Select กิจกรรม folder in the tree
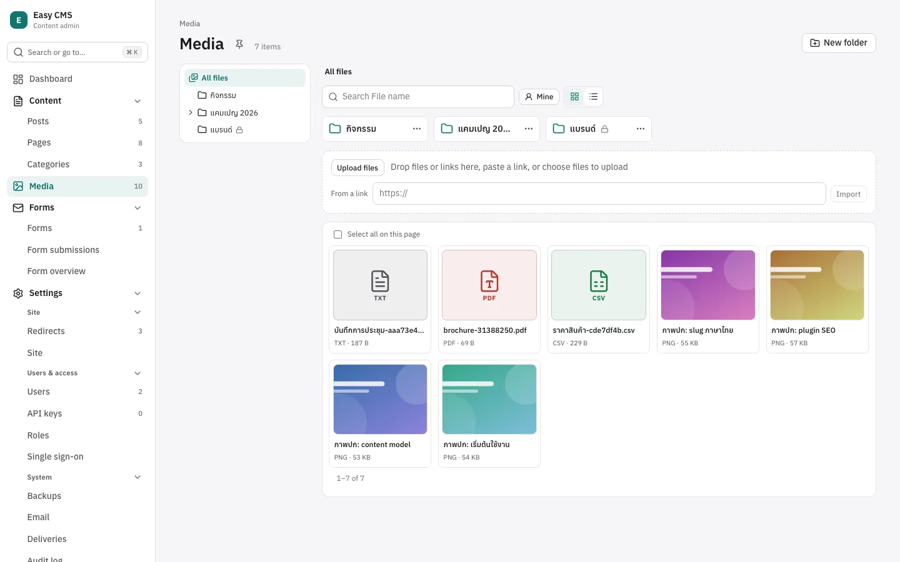Image resolution: width=900 pixels, height=562 pixels. (x=245, y=96)
